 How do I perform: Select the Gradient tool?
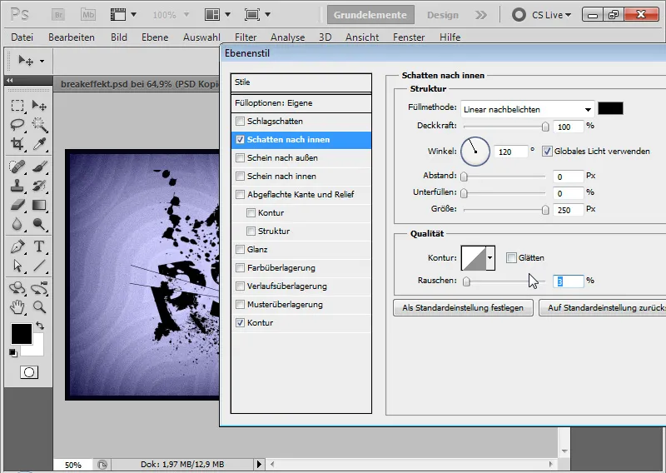(39, 205)
